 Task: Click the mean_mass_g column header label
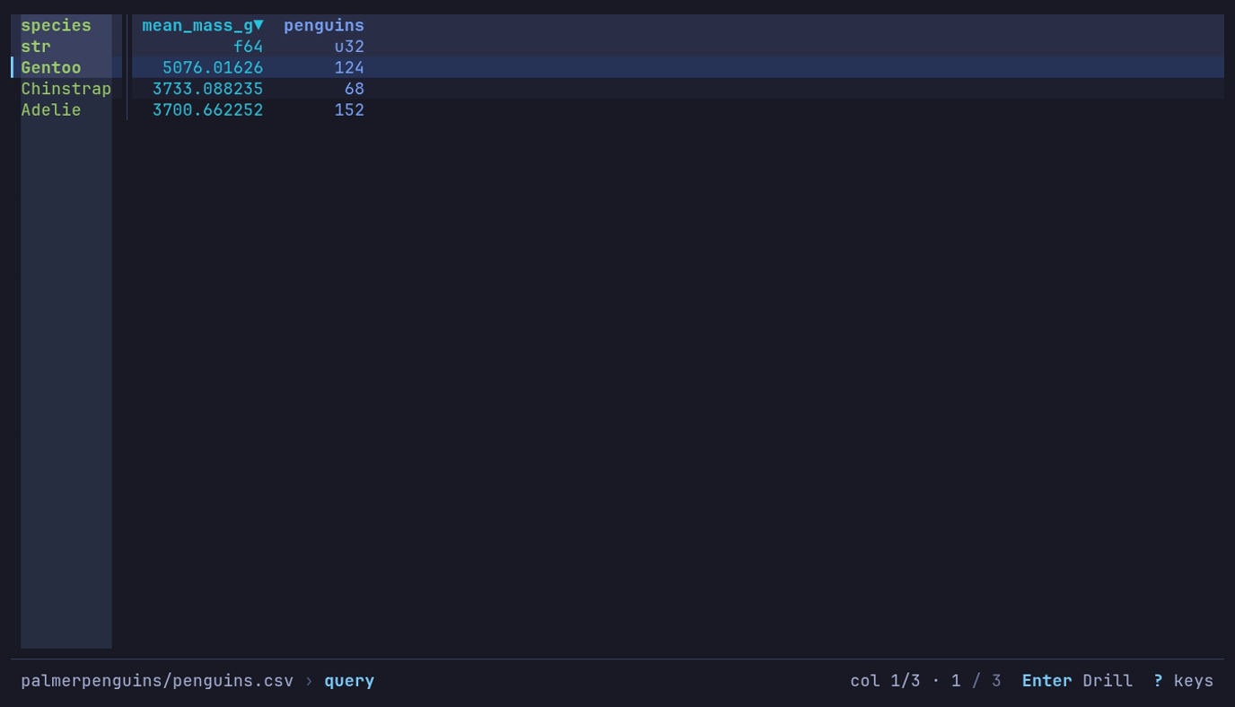pos(197,25)
